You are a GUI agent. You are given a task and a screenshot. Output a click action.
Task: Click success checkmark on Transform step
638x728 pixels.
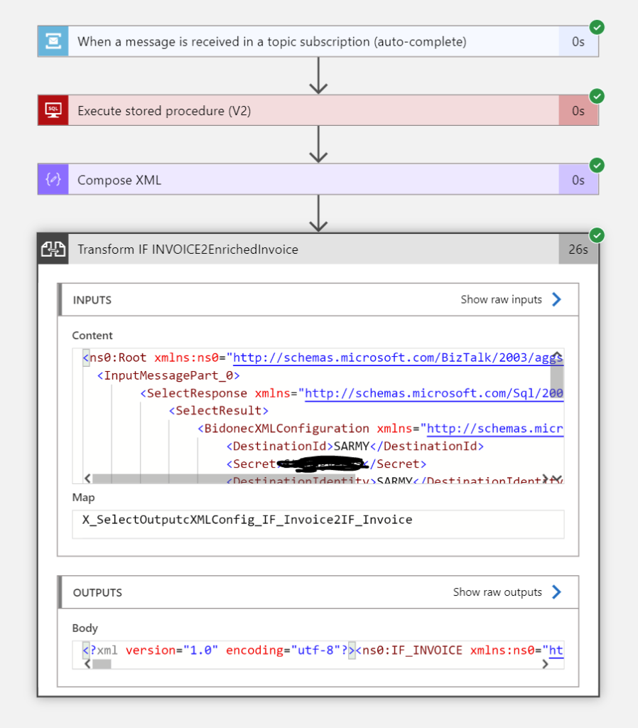[x=597, y=235]
